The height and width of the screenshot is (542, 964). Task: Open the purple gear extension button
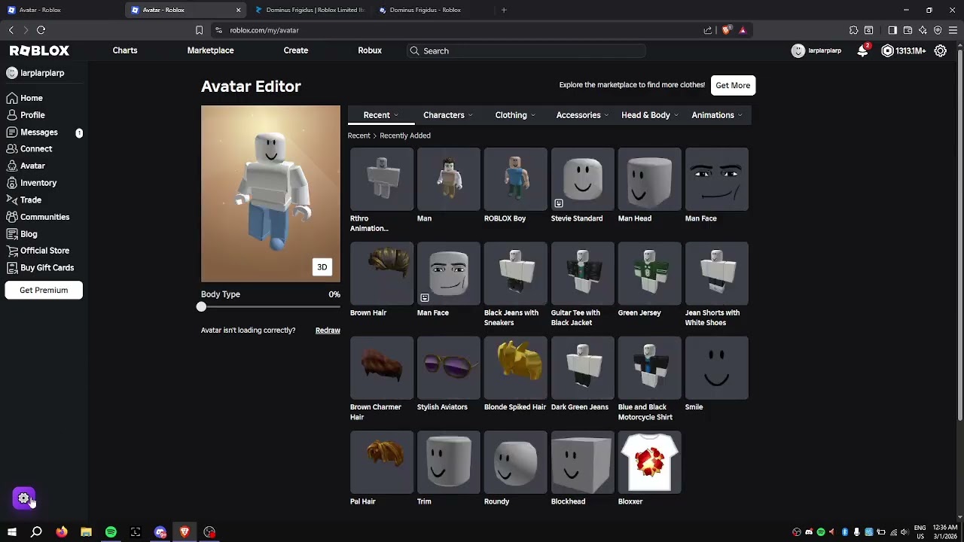pos(24,498)
